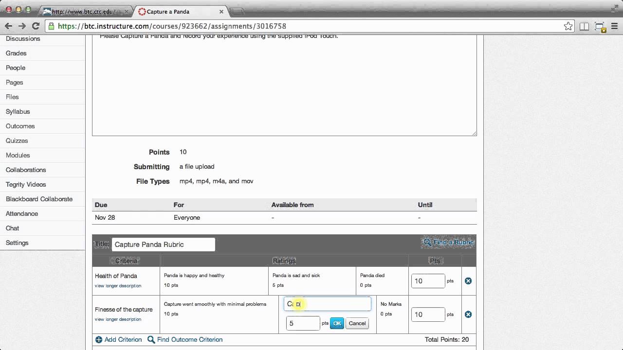This screenshot has width=623, height=350.
Task: Open the Chrome menu button
Action: (x=615, y=26)
